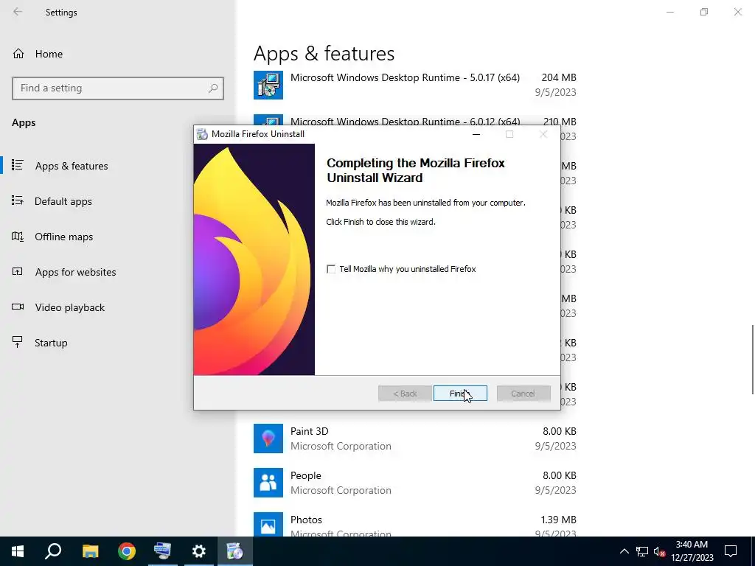Click 8.00 KB size for Paint 3D
755x566 pixels.
(560, 431)
